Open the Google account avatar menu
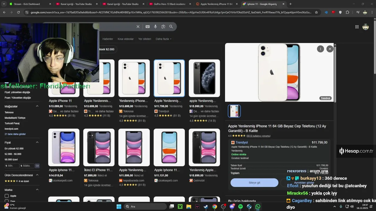This screenshot has height=211, width=376. click(365, 27)
